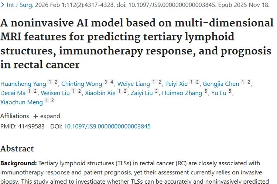Open author Decai Ma's link
The height and width of the screenshot is (184, 277).
pyautogui.click(x=13, y=93)
